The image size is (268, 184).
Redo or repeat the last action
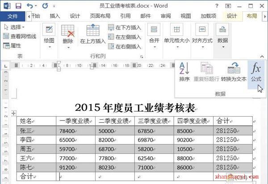[x=45, y=6]
